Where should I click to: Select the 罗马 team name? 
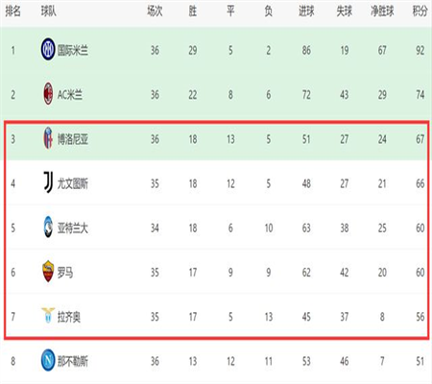pos(65,273)
